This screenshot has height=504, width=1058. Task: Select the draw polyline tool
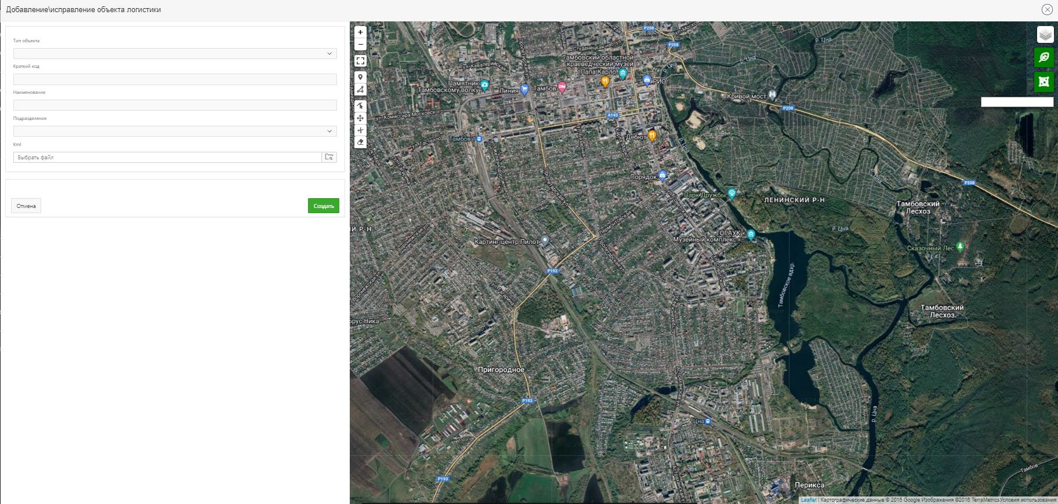pyautogui.click(x=360, y=89)
